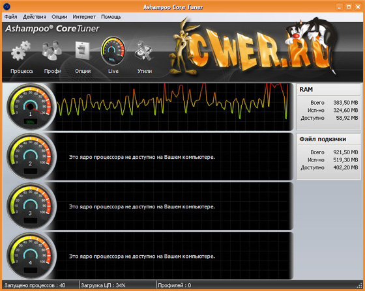
Task: Click the pagefile Всего value 921,50 MB
Action: point(345,152)
